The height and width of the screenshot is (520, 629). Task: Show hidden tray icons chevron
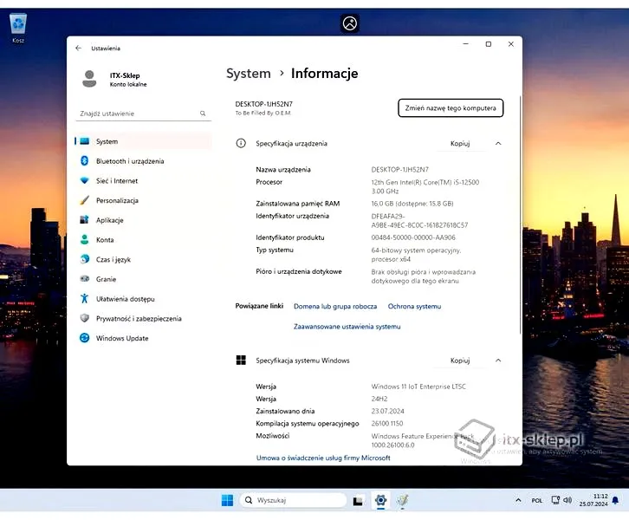(x=518, y=500)
